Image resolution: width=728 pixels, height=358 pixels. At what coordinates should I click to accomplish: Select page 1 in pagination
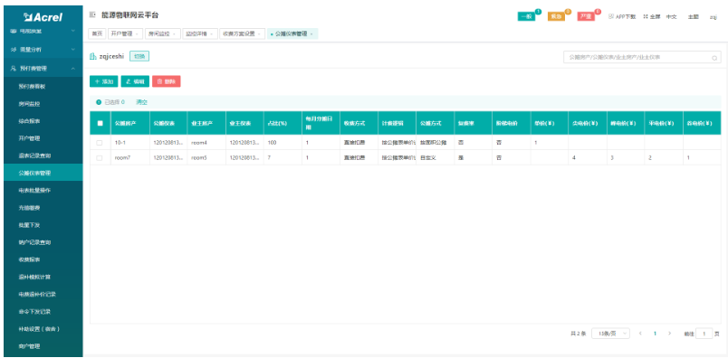point(655,334)
